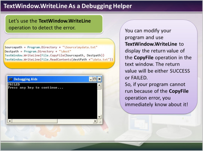Click the vertical scrollbar up arrow

coord(99,85)
